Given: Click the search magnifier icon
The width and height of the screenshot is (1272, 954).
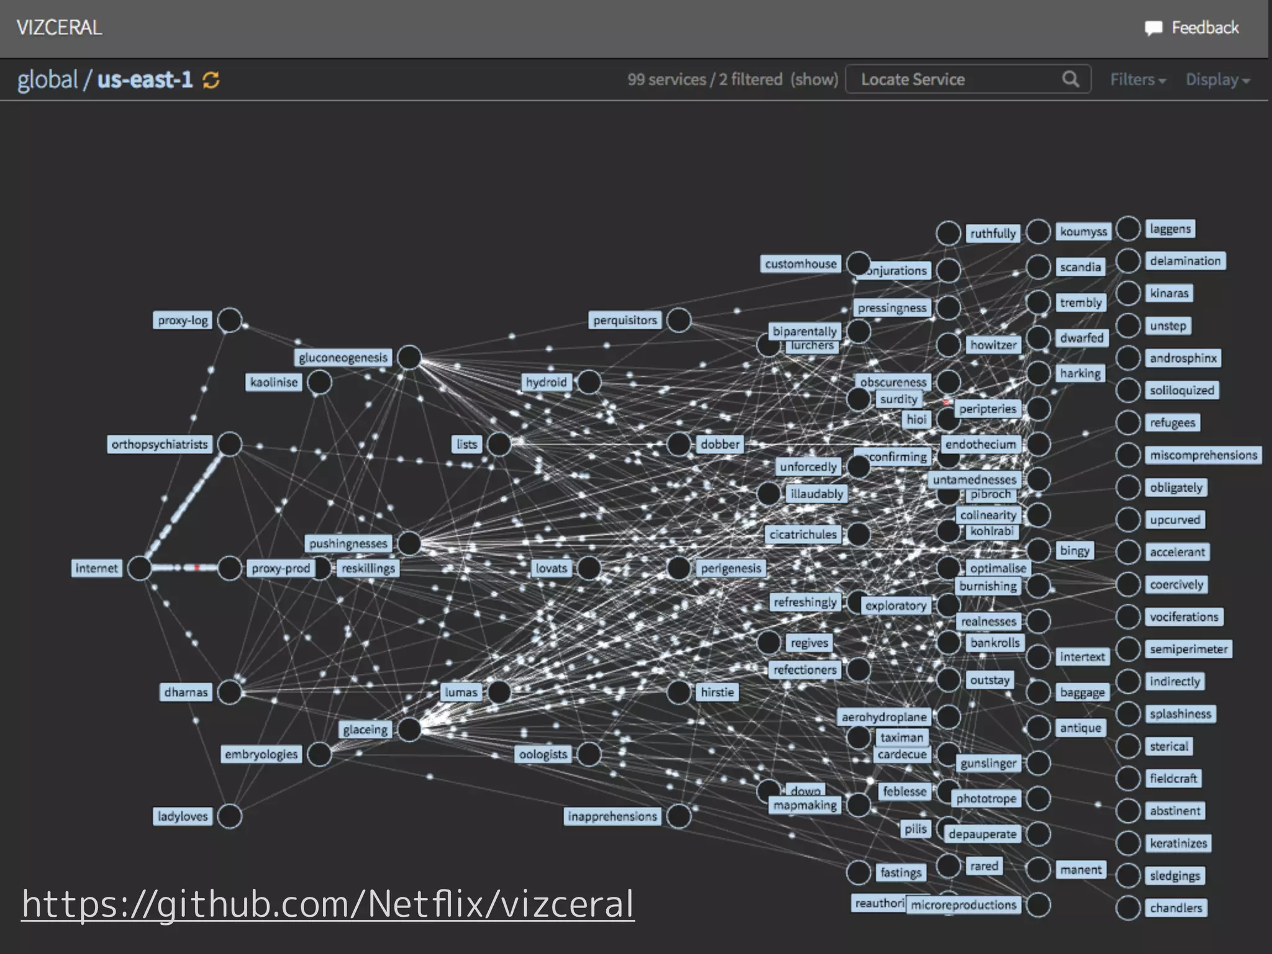Looking at the screenshot, I should click(x=1070, y=79).
